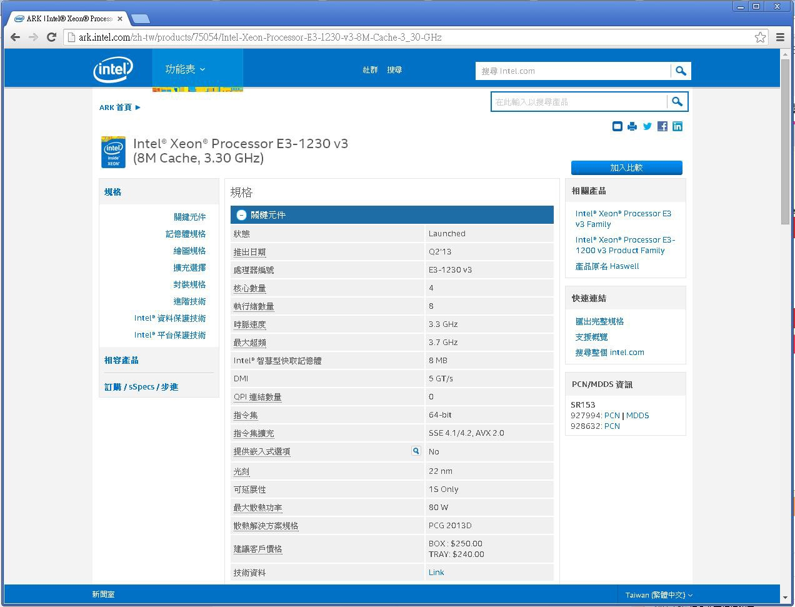Click the QPI 連結數量 label

(x=257, y=397)
